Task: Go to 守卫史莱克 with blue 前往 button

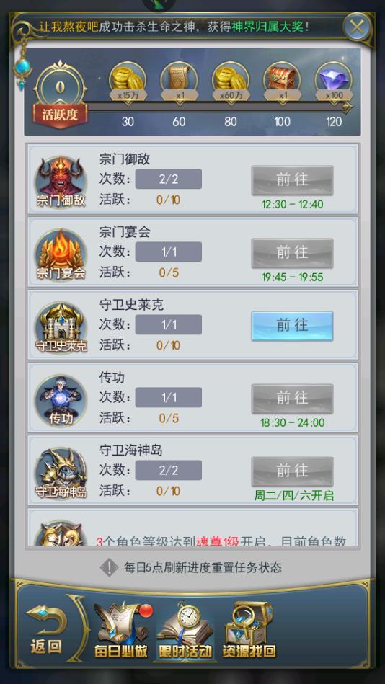Action: [292, 326]
